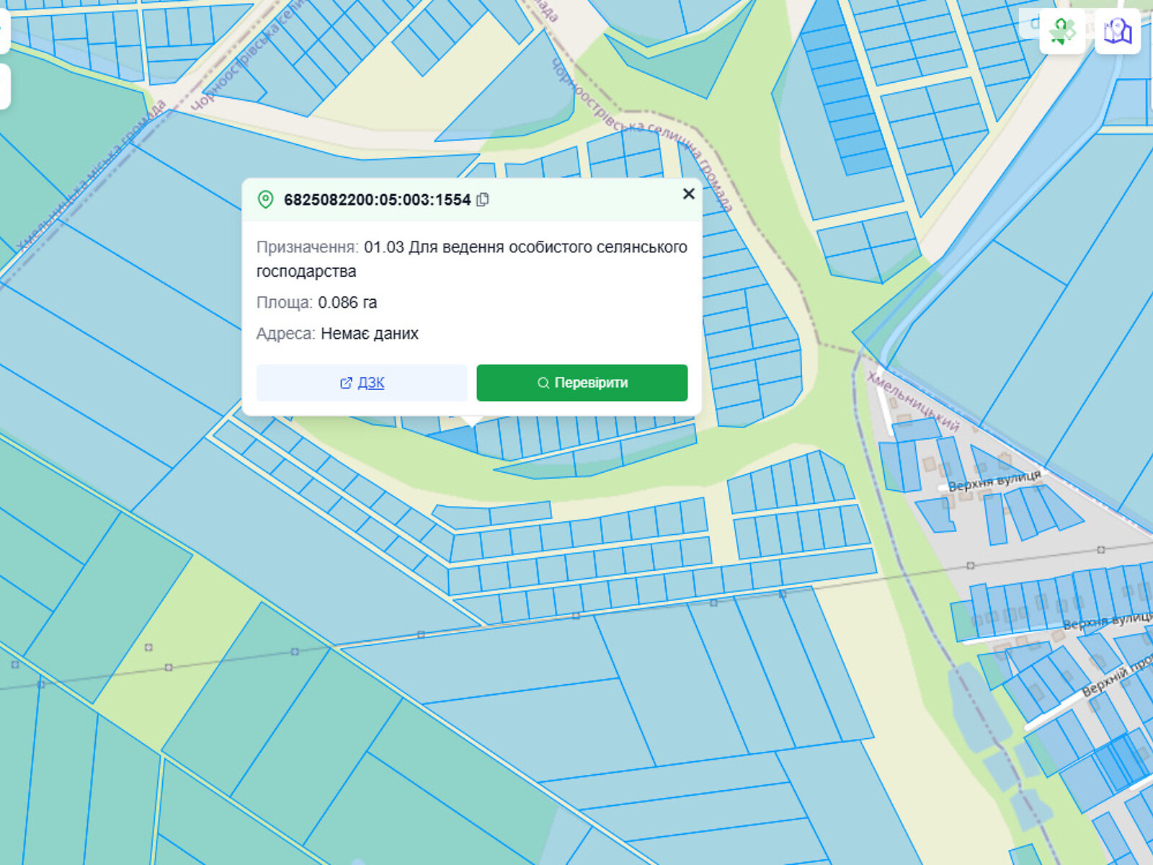Click the external-link icon beside ДЗК
1153x865 pixels.
tap(346, 383)
